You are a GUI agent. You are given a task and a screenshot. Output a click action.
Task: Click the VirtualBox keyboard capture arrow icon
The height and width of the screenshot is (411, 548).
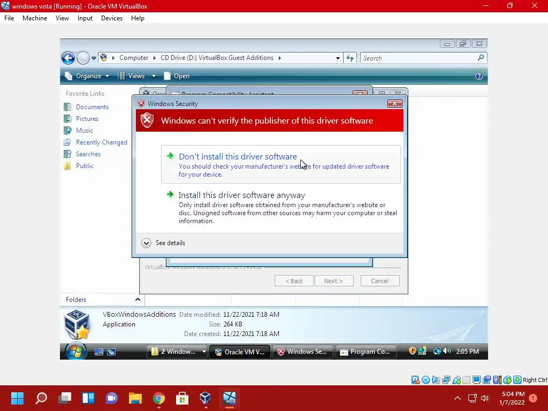click(517, 380)
